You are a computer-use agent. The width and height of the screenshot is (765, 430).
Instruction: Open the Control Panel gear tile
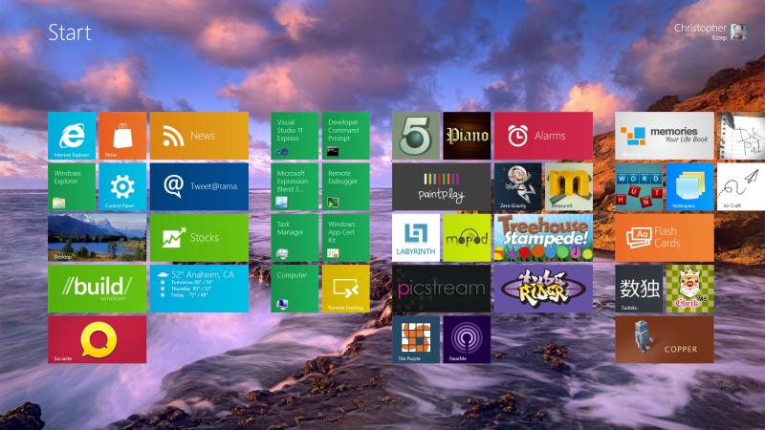coord(122,186)
